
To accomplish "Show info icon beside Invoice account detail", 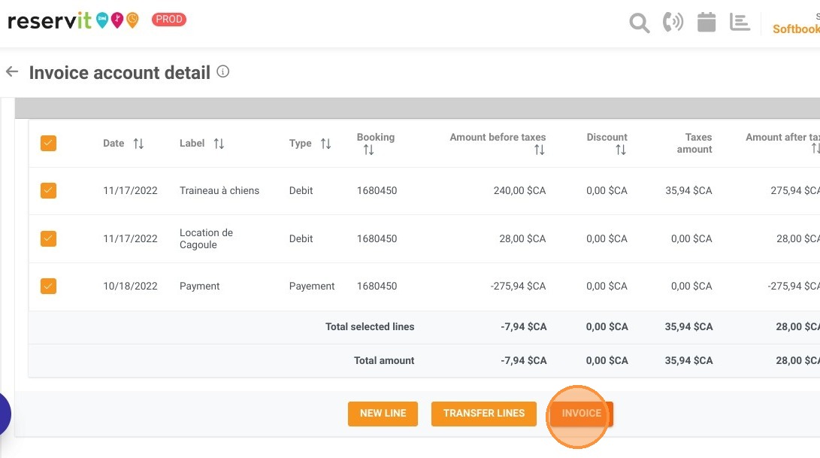I will pyautogui.click(x=222, y=71).
